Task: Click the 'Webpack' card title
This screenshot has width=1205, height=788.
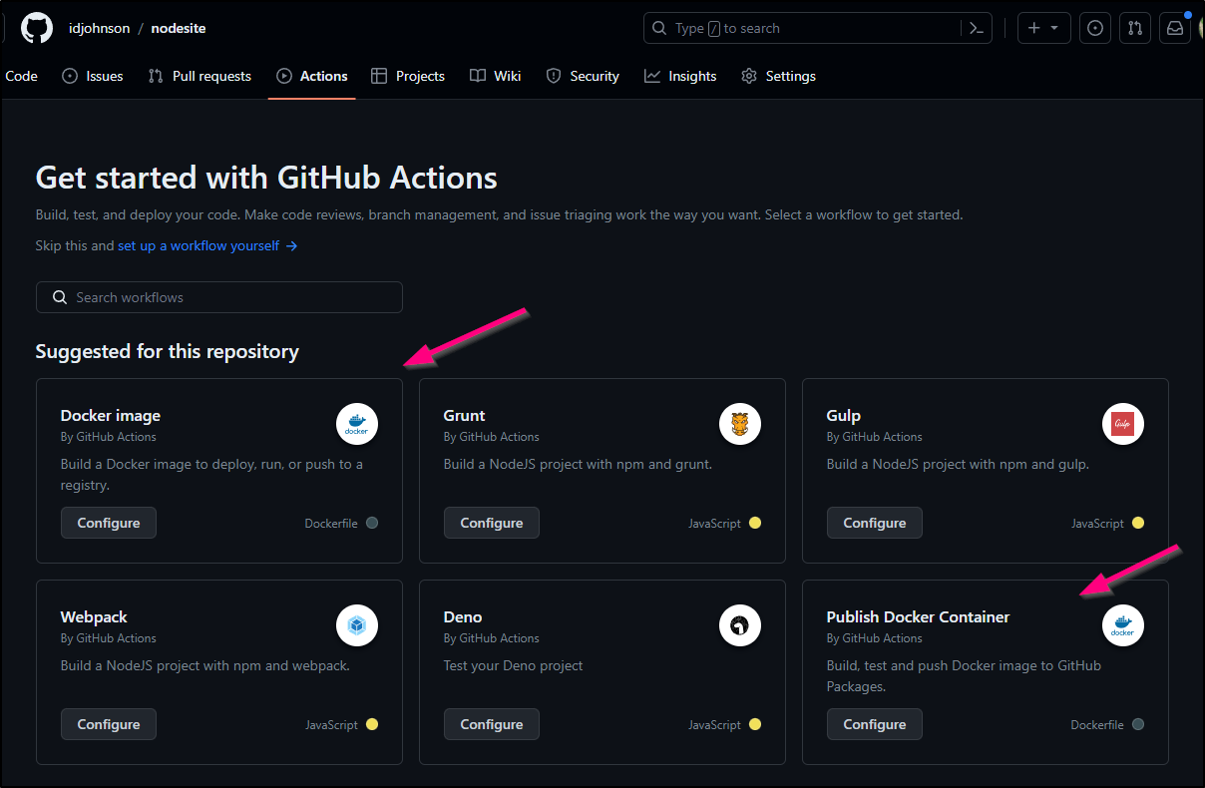Action: (94, 616)
